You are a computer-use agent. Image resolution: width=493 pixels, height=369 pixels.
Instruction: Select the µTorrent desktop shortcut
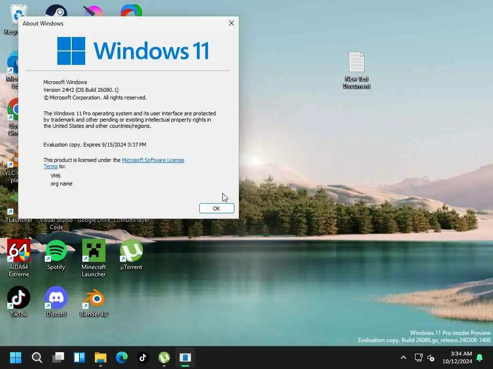131,255
